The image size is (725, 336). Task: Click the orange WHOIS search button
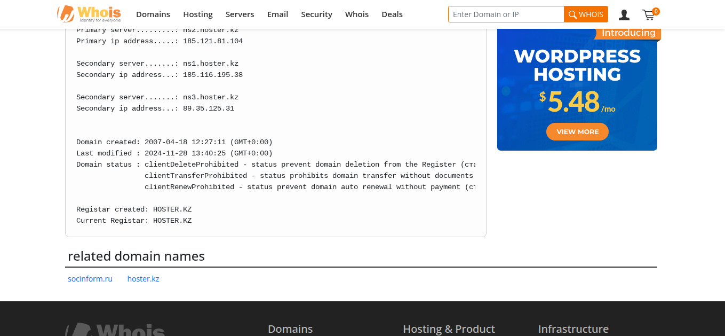click(586, 14)
